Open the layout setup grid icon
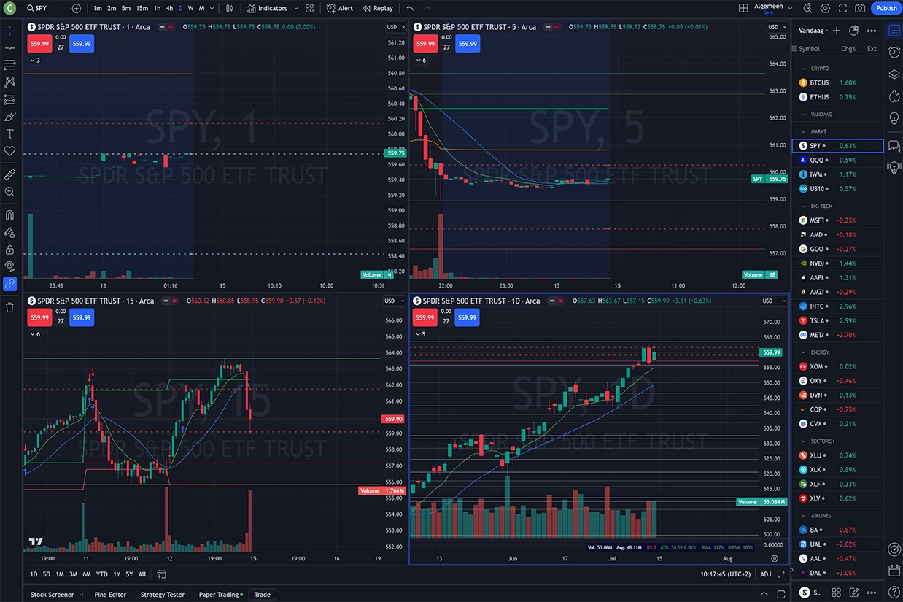The height and width of the screenshot is (602, 903). [743, 8]
